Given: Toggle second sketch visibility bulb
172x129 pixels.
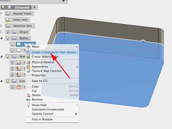Looking at the screenshot, I should point(12,69).
